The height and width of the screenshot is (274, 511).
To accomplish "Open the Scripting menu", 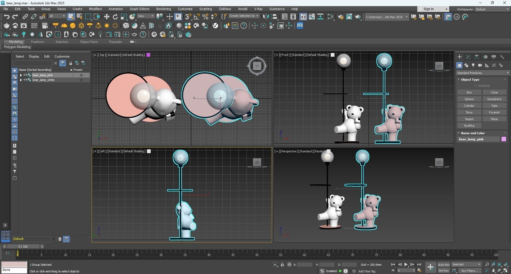I will pos(206,9).
